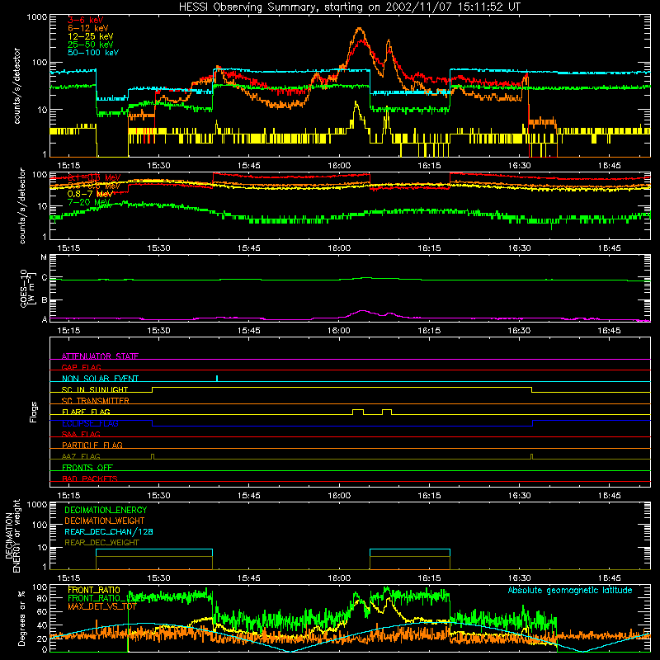The width and height of the screenshot is (660, 660).
Task: Click the 16:00 tick label under the Flags panel
Action: (x=339, y=495)
